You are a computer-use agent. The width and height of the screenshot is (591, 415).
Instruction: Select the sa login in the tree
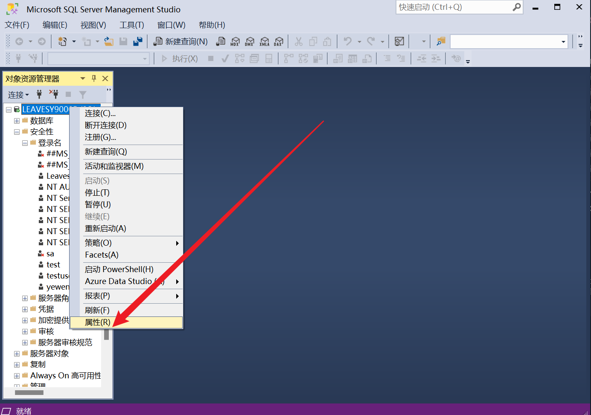coord(50,254)
